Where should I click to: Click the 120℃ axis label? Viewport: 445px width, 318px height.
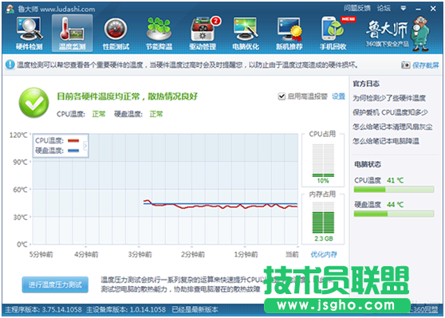pyautogui.click(x=18, y=135)
